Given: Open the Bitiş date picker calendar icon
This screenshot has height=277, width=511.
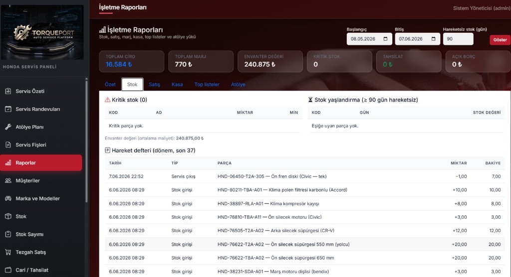Looking at the screenshot, I should click(x=434, y=39).
